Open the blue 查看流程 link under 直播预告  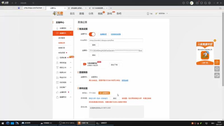click(x=125, y=80)
